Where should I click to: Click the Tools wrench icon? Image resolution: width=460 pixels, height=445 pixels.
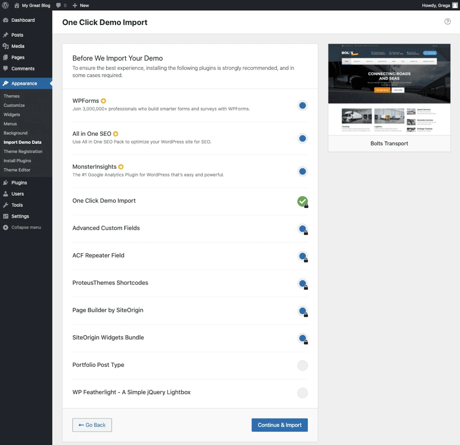[6, 205]
